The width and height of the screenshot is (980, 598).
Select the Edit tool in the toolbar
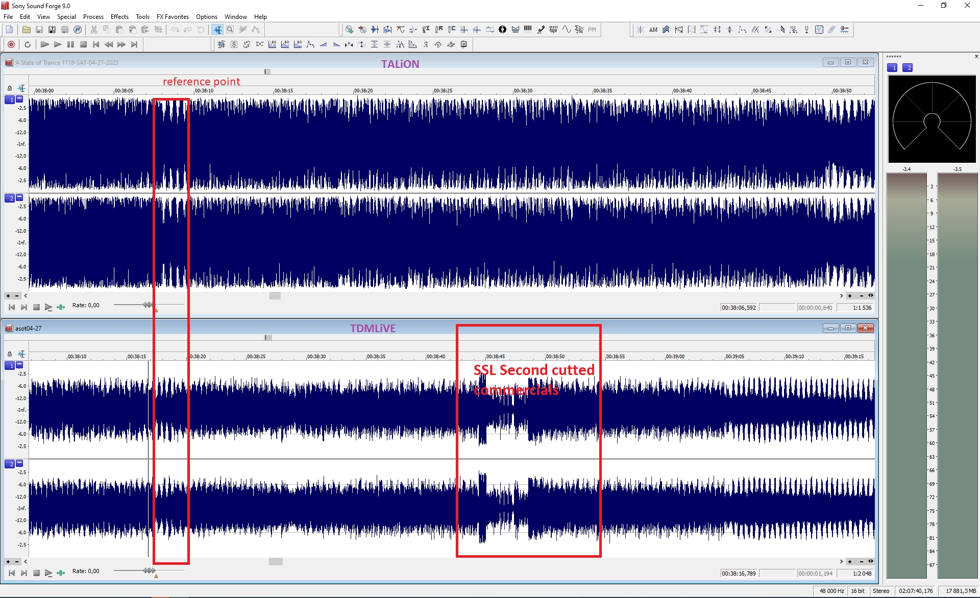(218, 30)
